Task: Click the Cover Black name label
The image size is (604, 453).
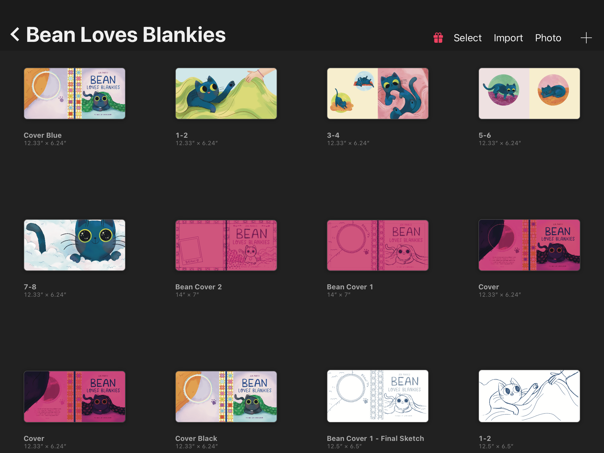Action: point(196,439)
